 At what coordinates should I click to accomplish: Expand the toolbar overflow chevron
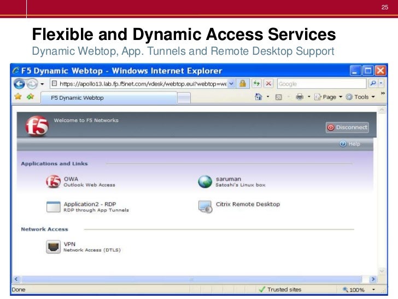click(383, 94)
